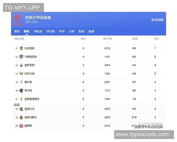Open team 马德里竞技
177x142 pixels.
coord(31,57)
